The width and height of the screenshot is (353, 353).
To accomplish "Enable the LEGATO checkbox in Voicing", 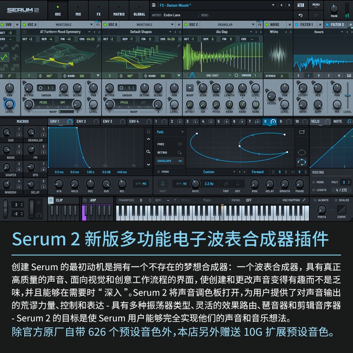I will 314,190.
